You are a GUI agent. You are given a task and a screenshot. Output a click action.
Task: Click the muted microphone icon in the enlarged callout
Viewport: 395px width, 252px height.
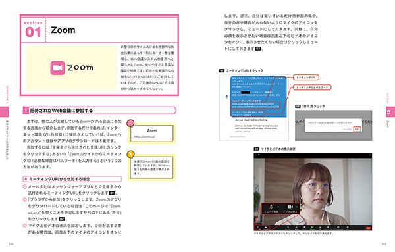(x=271, y=207)
